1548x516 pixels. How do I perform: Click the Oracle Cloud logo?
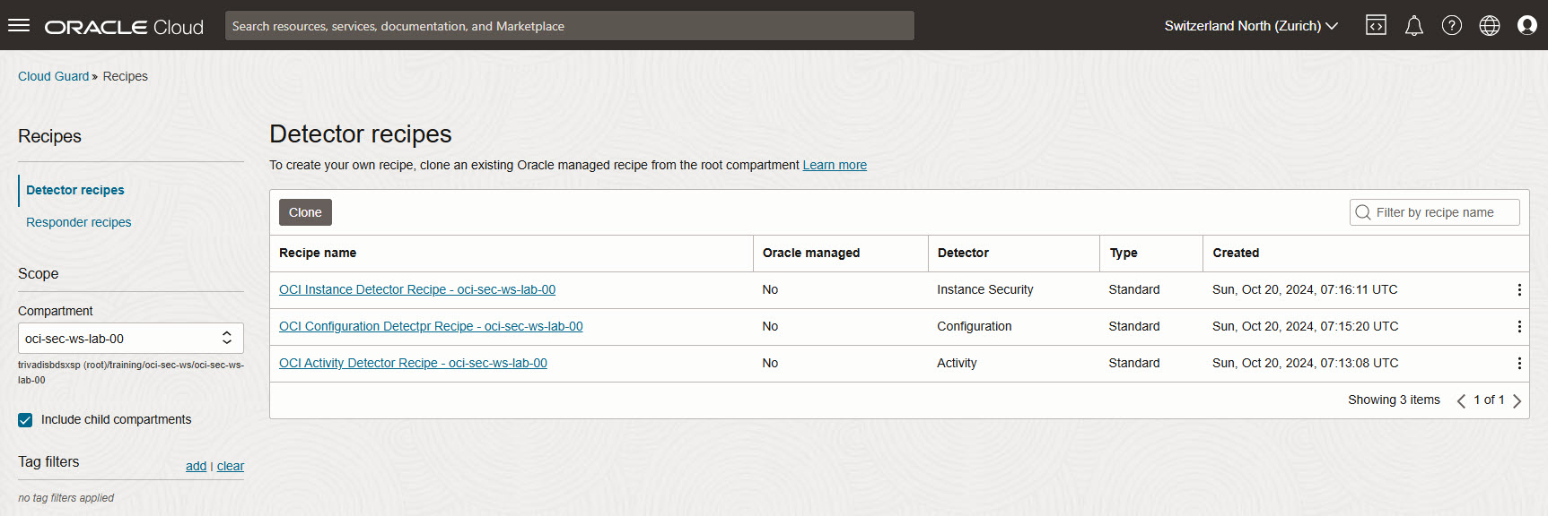[124, 27]
